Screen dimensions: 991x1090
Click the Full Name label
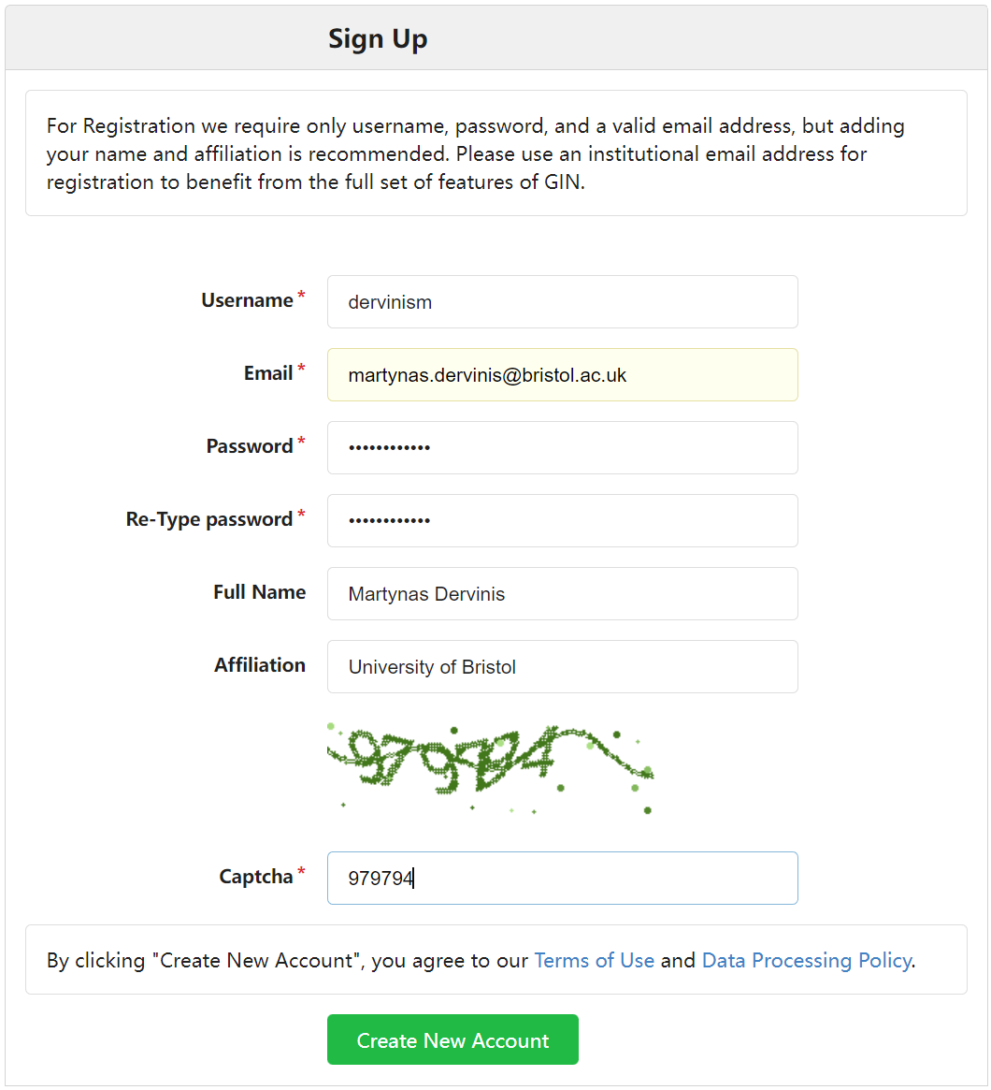pyautogui.click(x=259, y=592)
